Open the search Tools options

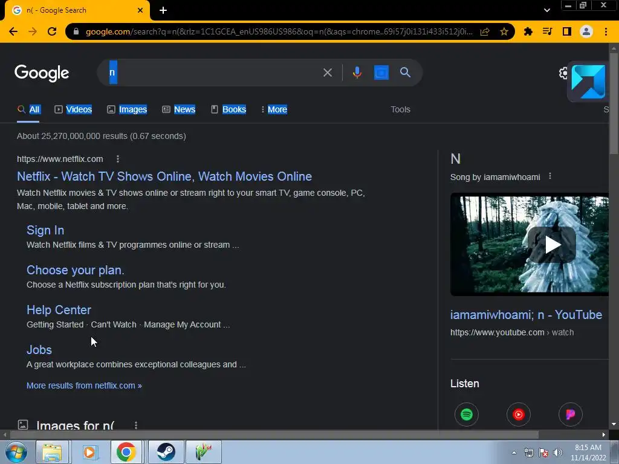click(x=400, y=109)
